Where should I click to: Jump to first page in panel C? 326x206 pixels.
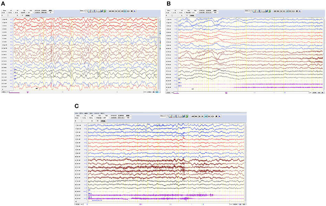click(x=199, y=116)
